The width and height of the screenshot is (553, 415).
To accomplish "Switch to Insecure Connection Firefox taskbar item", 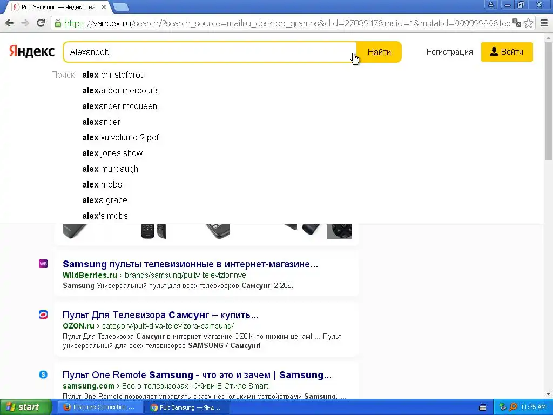I will point(100,407).
